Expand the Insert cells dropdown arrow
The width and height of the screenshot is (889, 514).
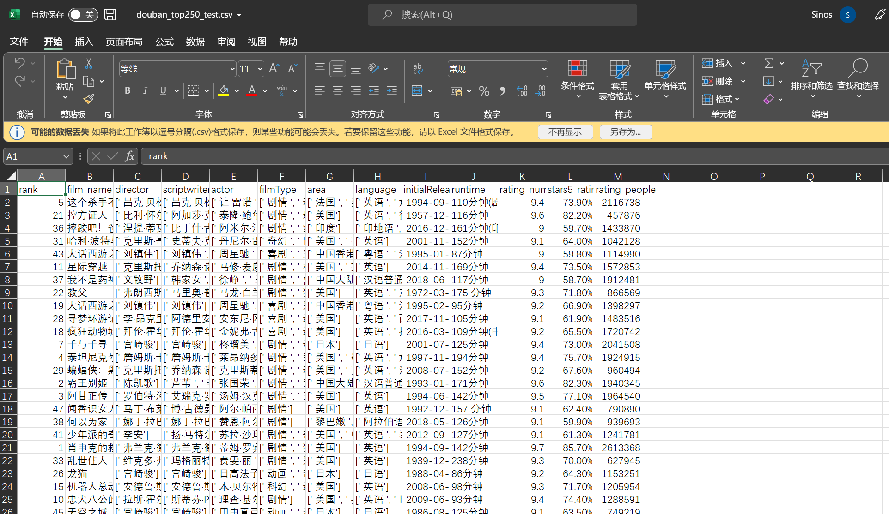pos(743,63)
